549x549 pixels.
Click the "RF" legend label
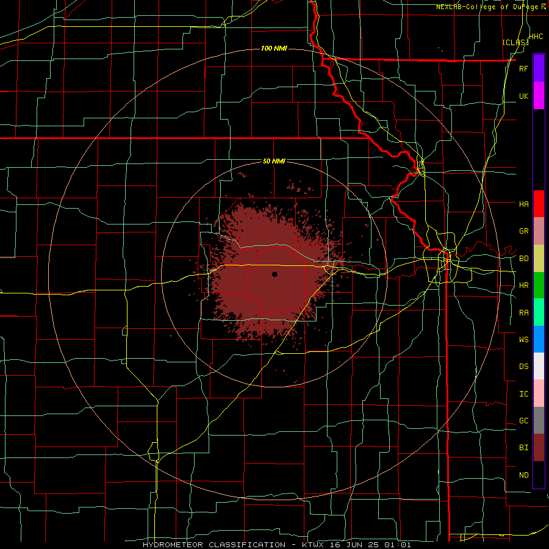point(523,68)
